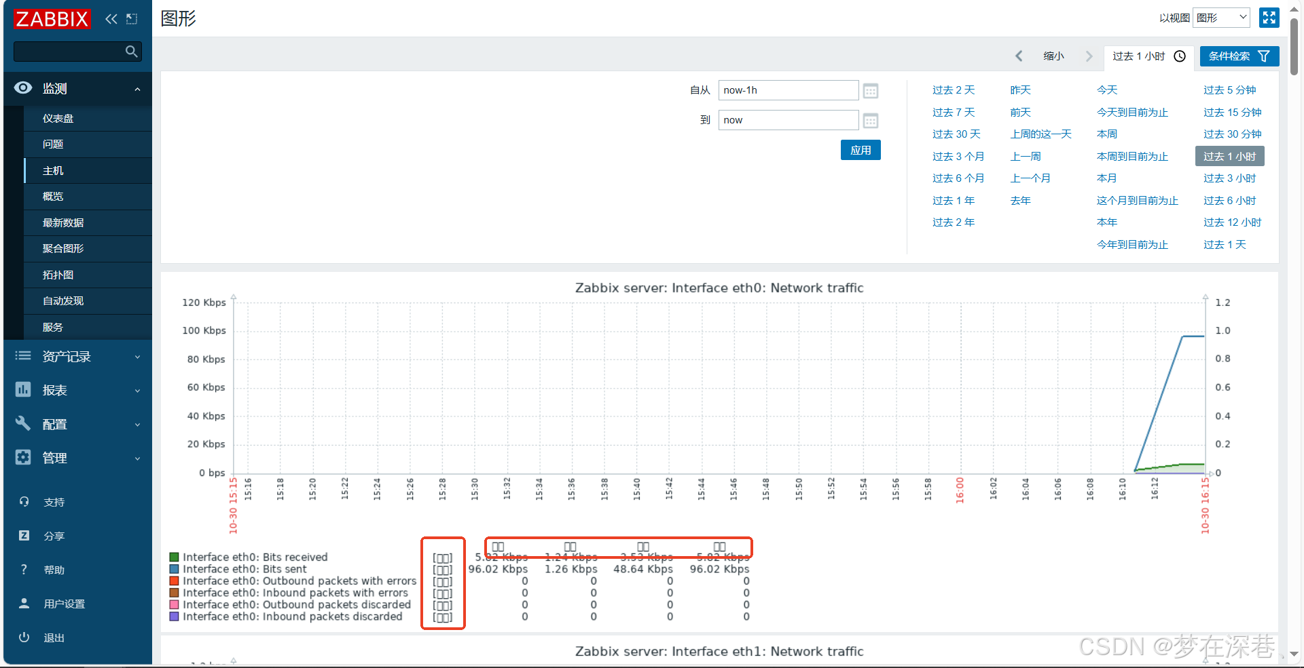Expand the 配置 menu section
1304x668 pixels.
138,425
